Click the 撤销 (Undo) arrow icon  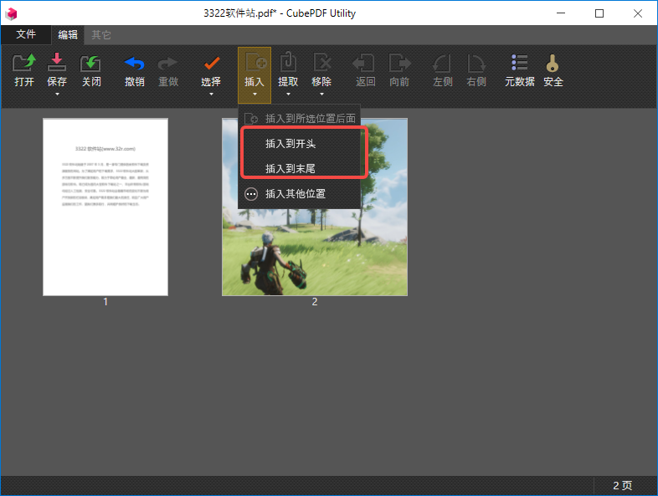pos(134,64)
